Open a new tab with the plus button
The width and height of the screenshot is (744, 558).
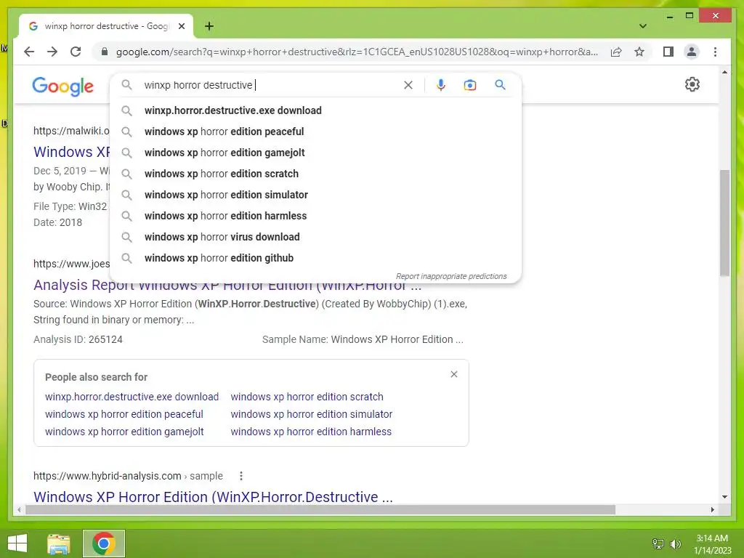(x=209, y=26)
